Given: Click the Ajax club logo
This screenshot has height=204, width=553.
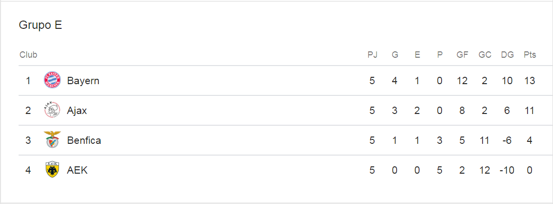Looking at the screenshot, I should pyautogui.click(x=52, y=110).
